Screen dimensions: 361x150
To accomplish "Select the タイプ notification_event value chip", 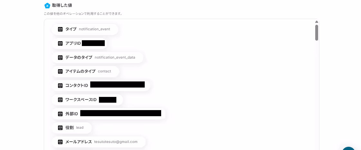I will pyautogui.click(x=85, y=29).
